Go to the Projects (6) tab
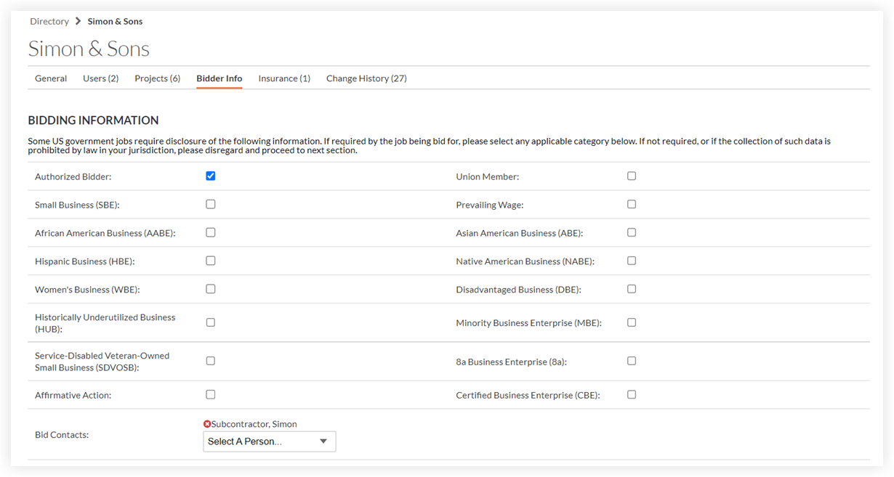 pyautogui.click(x=158, y=78)
